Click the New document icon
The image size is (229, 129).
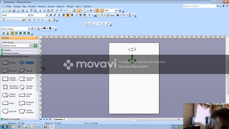pos(3,10)
